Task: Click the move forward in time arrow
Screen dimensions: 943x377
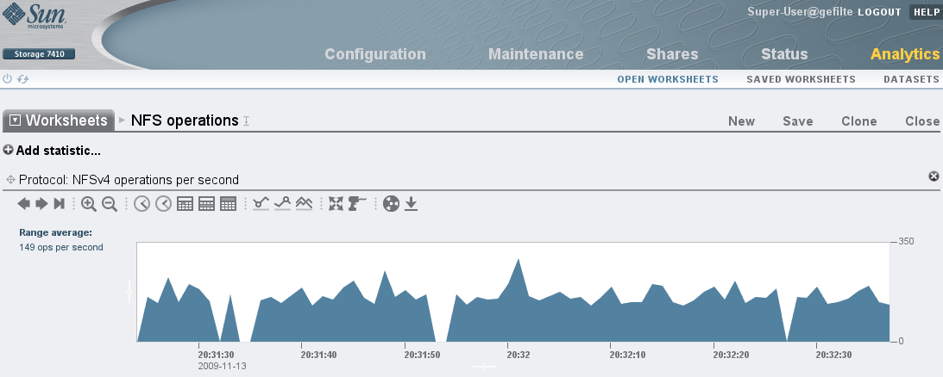Action: coord(41,204)
